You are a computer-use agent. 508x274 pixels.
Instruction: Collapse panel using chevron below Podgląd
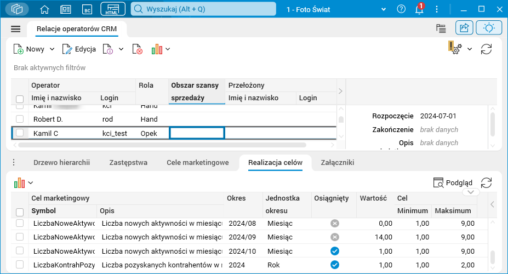pos(471,192)
